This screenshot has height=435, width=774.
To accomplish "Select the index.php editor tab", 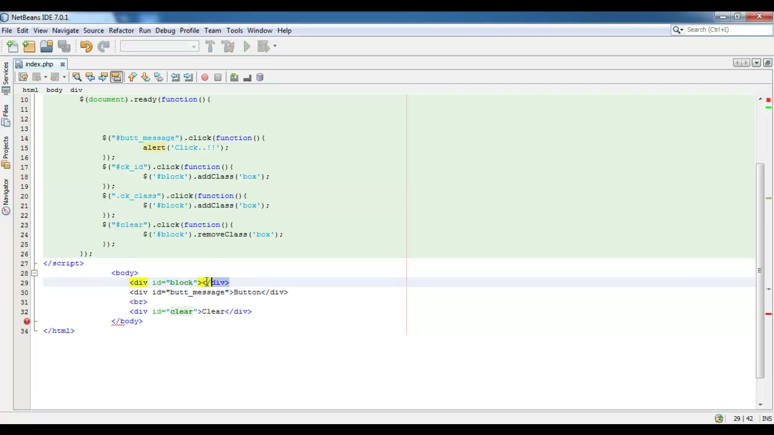I will pos(39,64).
